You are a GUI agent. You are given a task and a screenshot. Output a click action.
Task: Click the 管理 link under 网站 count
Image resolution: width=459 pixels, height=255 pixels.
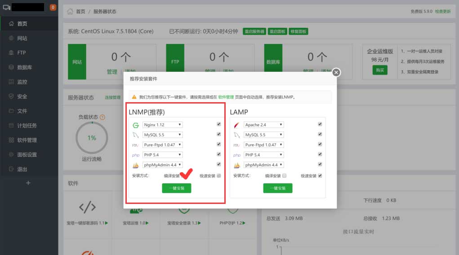112,72
